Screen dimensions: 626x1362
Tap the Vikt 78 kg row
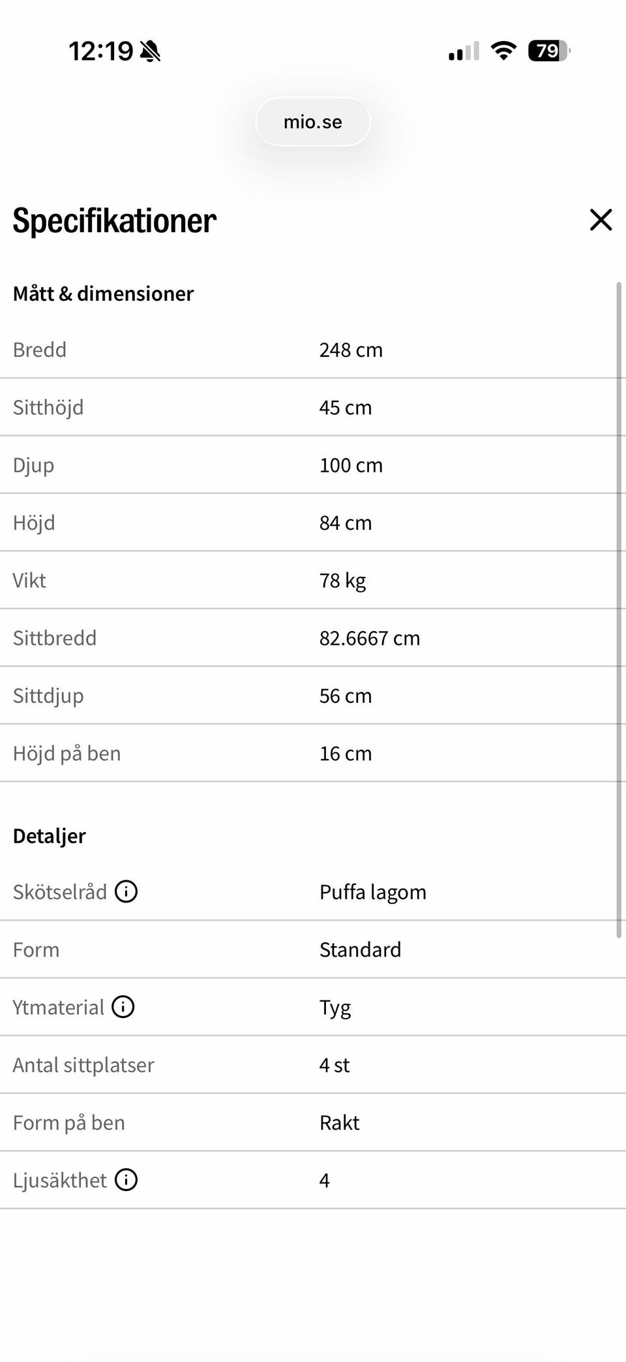click(x=313, y=580)
